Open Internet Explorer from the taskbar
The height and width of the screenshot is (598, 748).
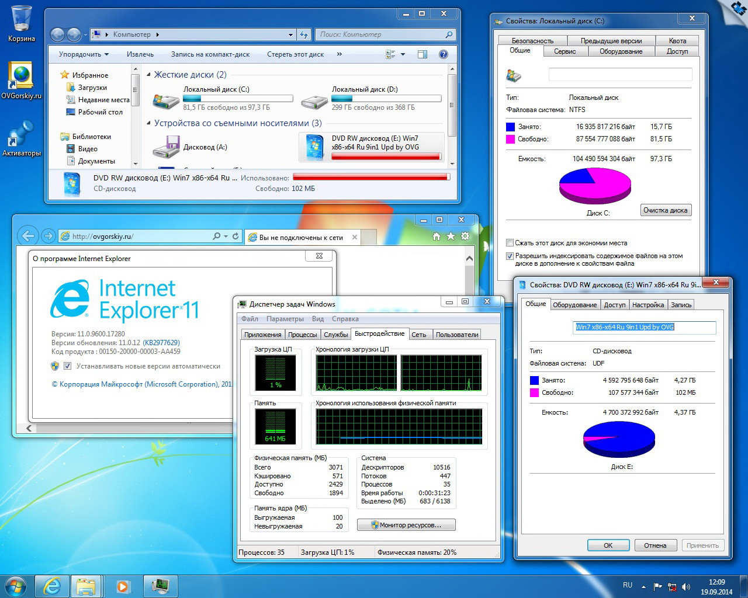click(x=52, y=586)
